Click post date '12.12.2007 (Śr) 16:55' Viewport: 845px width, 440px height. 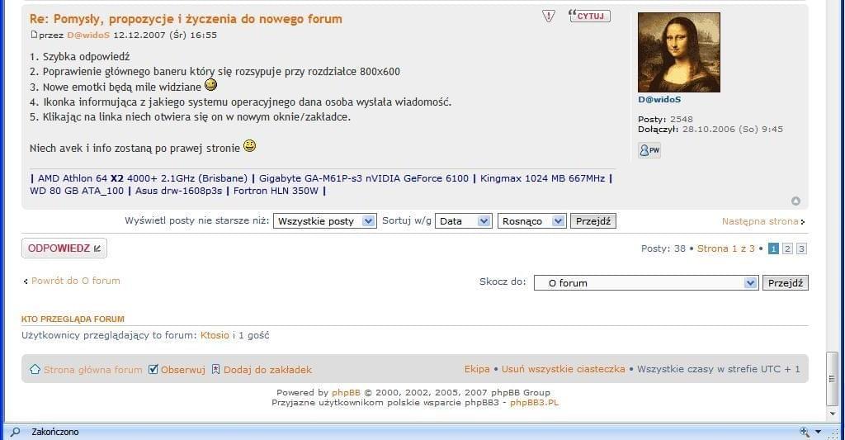click(165, 35)
